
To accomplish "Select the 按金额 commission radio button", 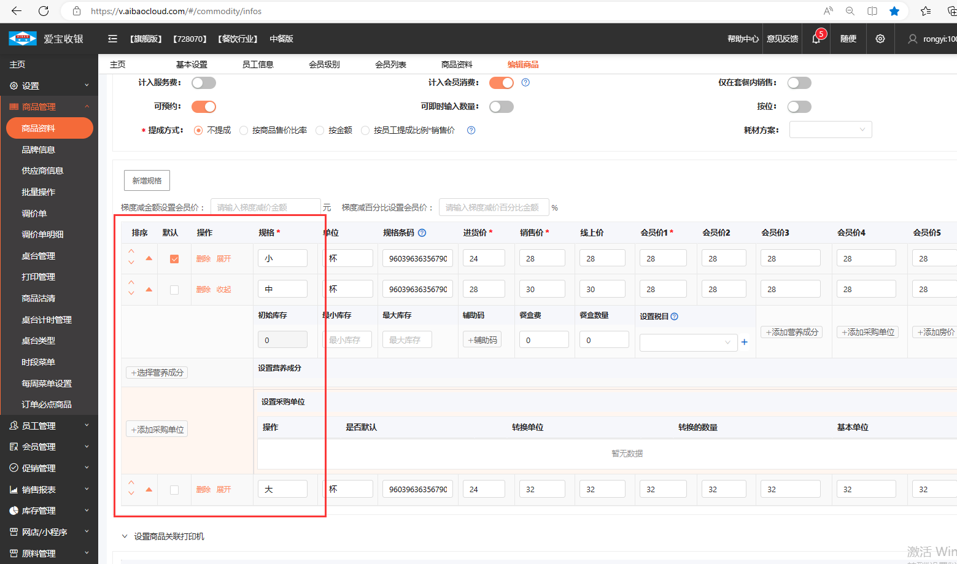I will (320, 130).
